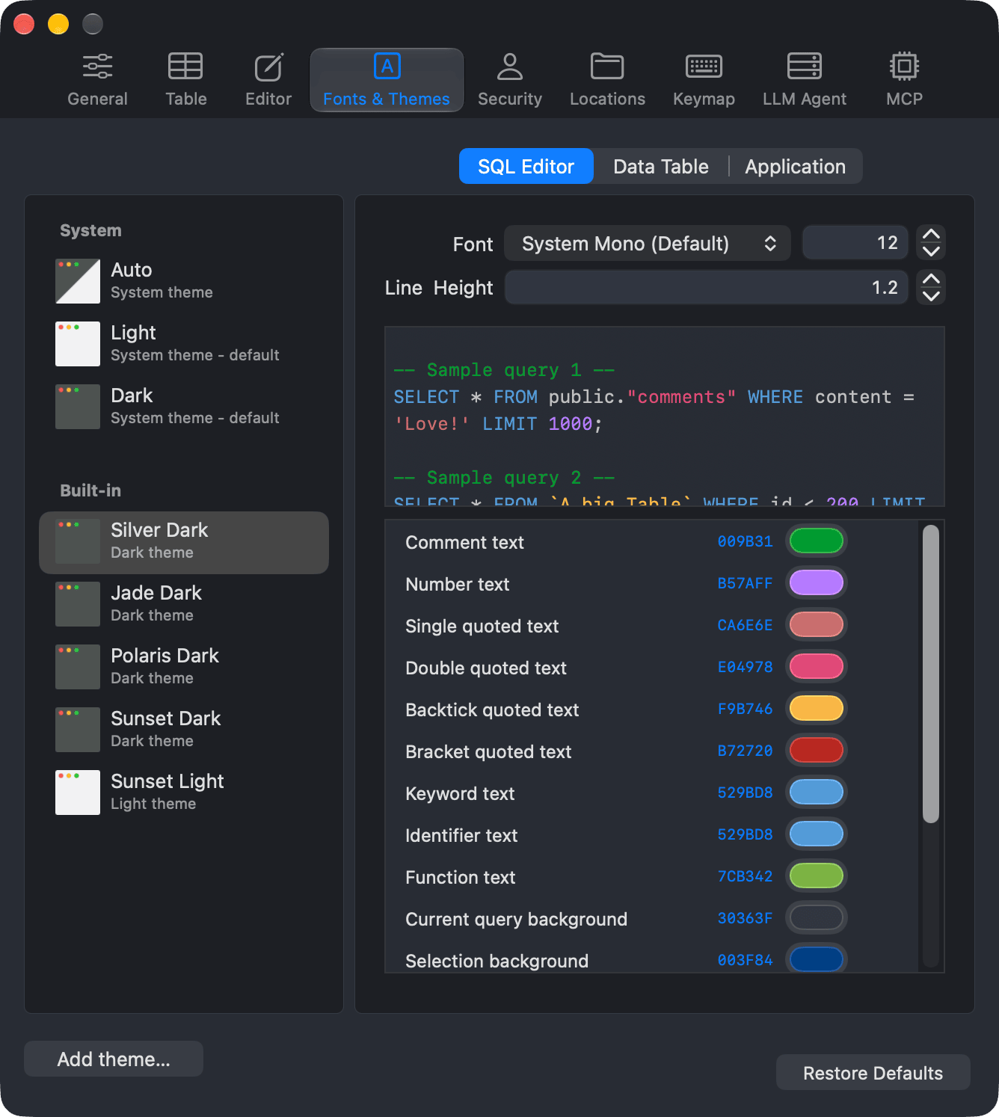This screenshot has width=999, height=1117.
Task: Click the Line Height stepper
Action: [931, 288]
